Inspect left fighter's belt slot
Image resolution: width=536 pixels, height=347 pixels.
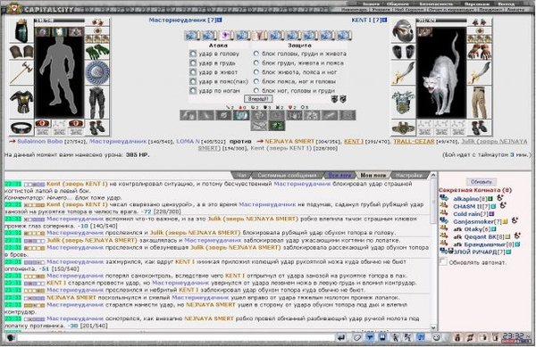pyautogui.click(x=21, y=128)
